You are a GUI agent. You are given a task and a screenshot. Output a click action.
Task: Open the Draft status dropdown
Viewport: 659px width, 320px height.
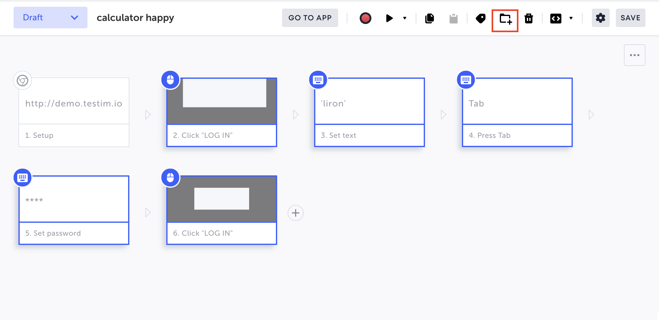coord(51,18)
